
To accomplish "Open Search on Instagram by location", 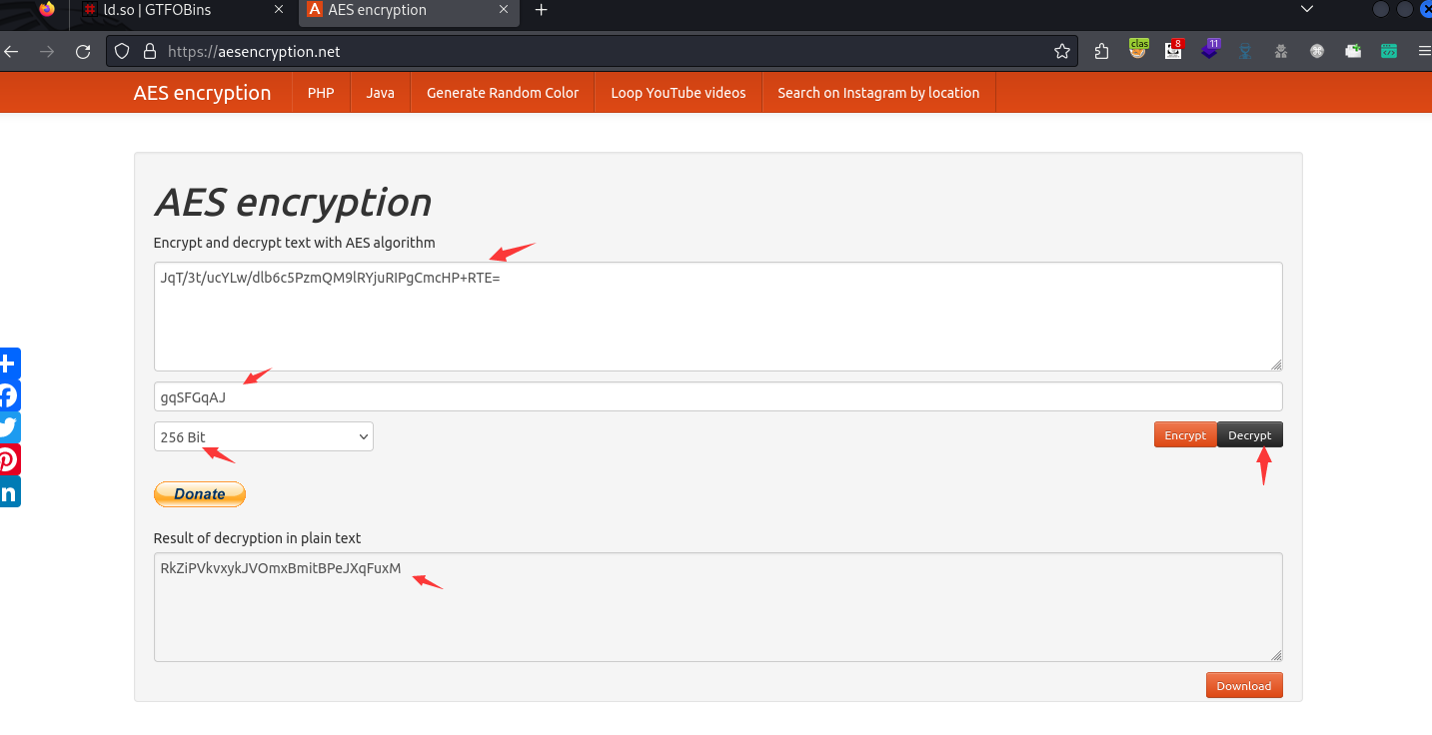I will [878, 93].
